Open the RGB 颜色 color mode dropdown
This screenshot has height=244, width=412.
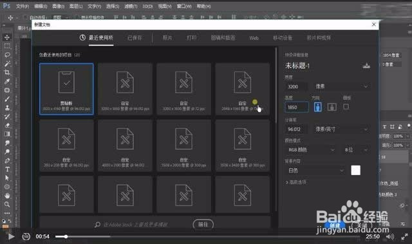pos(312,150)
